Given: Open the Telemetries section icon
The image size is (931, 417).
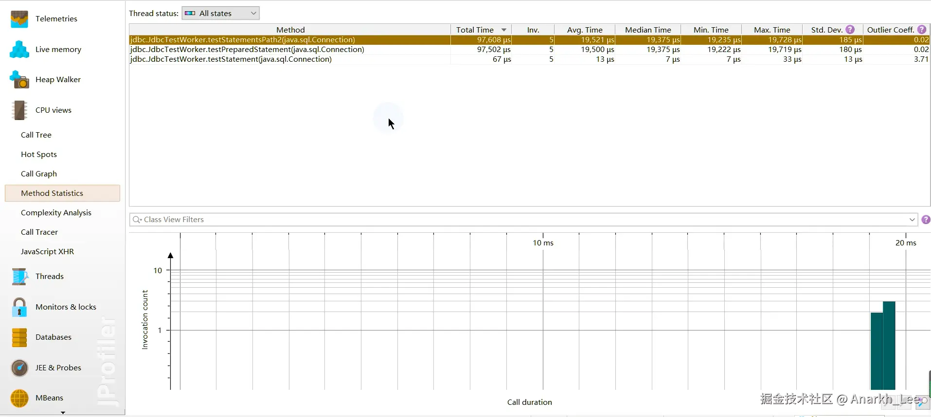Looking at the screenshot, I should (x=19, y=19).
